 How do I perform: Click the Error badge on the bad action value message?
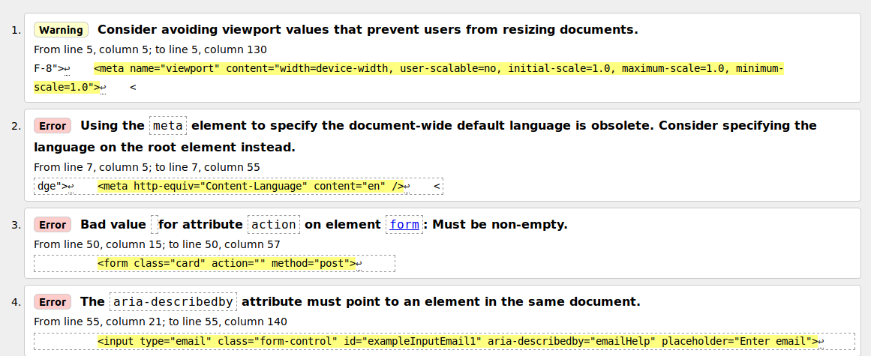53,225
